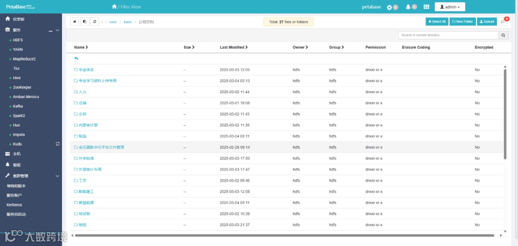This screenshot has height=246, width=518.
Task: Click the Search in current directory field
Action: (x=448, y=35)
